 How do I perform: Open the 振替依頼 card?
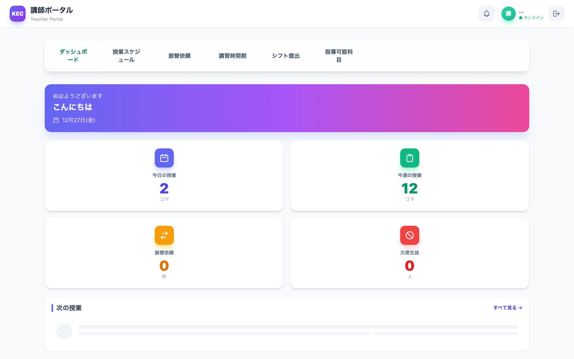(164, 253)
